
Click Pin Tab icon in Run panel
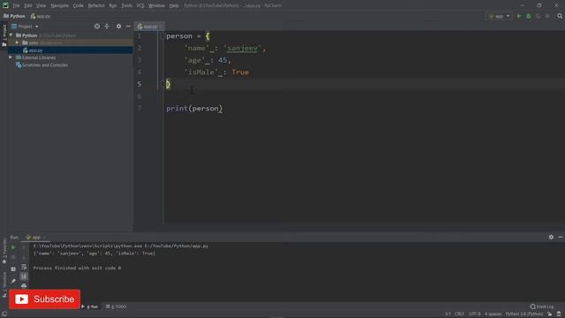(x=13, y=281)
